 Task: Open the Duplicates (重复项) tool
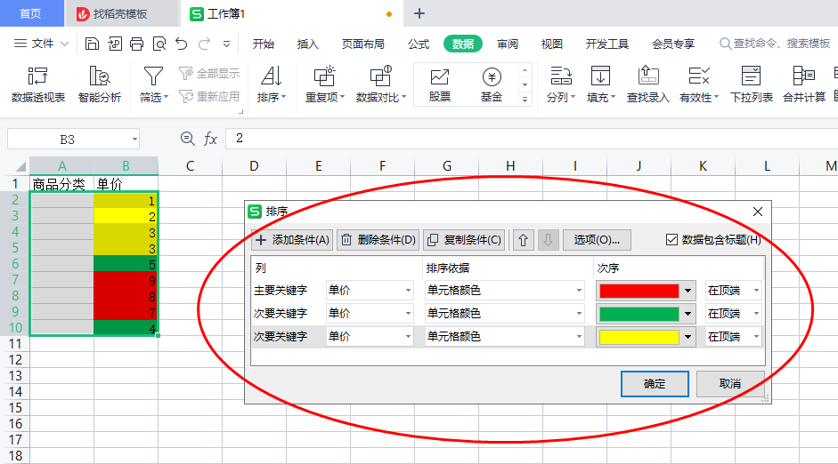(x=324, y=84)
